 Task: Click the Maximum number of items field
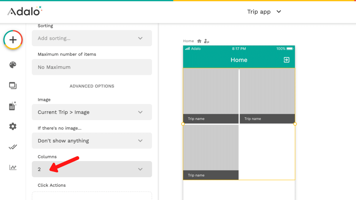pyautogui.click(x=92, y=67)
